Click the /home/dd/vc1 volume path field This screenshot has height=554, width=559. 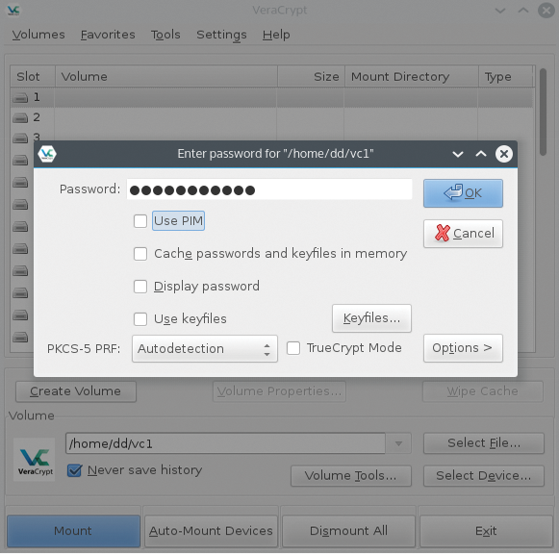coord(225,443)
